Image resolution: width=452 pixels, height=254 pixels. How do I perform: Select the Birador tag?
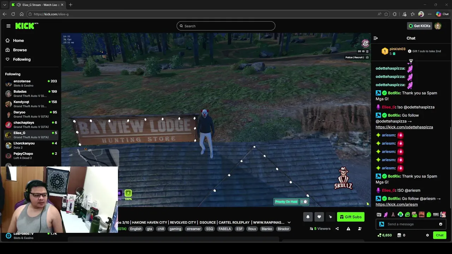pos(283,229)
